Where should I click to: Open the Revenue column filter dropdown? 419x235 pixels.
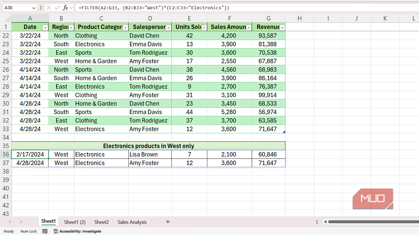click(282, 28)
